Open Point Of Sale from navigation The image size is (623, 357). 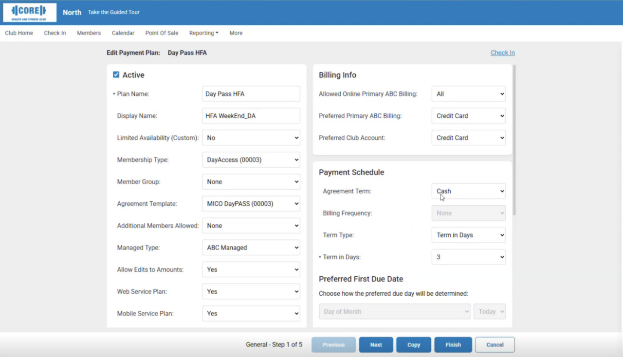click(162, 33)
